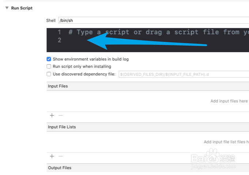This screenshot has width=249, height=175.
Task: Click line number 2 in the editor gutter
Action: (59, 40)
